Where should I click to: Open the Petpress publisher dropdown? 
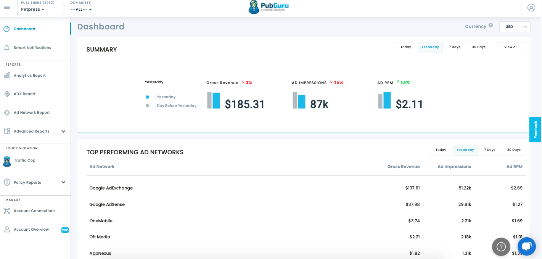click(32, 10)
